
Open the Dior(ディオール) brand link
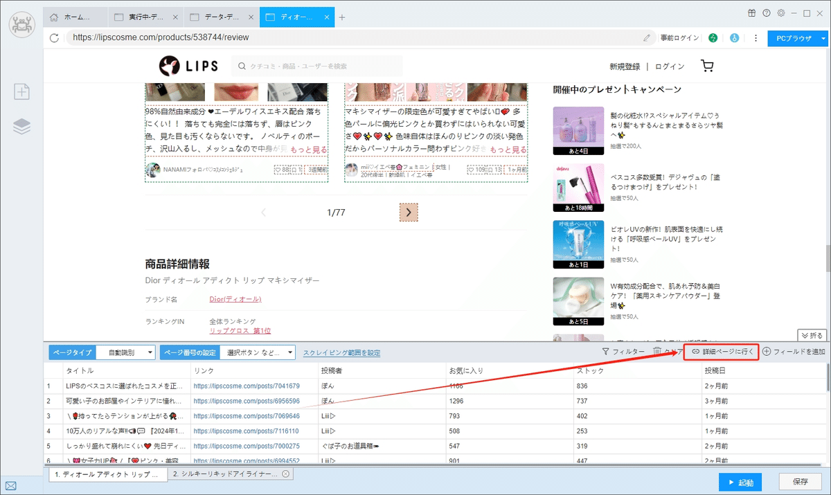(235, 299)
